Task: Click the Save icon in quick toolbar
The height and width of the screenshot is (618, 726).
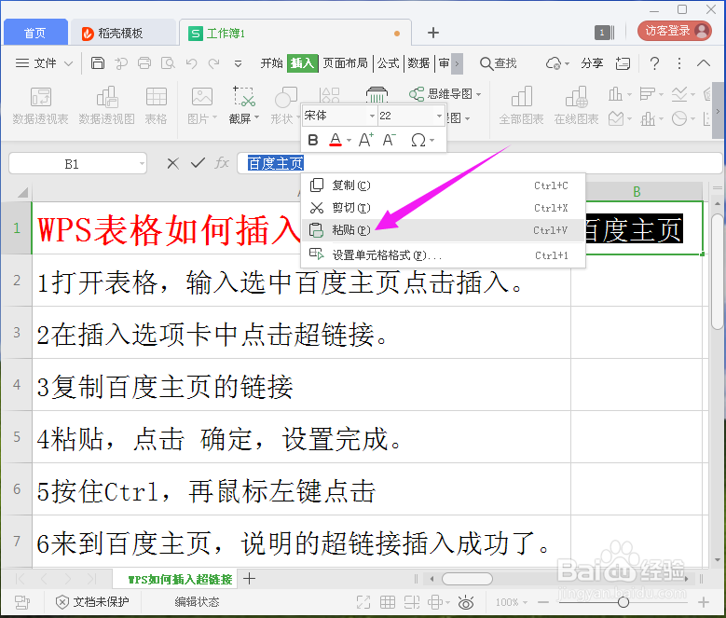Action: [x=97, y=63]
